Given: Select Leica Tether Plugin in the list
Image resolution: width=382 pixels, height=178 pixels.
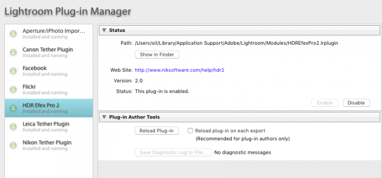Looking at the screenshot, I should coord(49,127).
